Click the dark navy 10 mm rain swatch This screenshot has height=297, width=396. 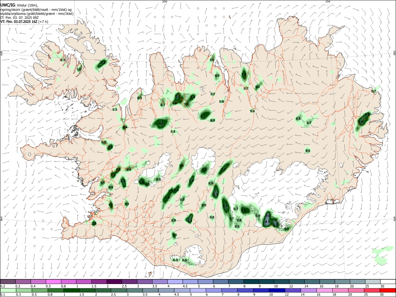[277, 290]
